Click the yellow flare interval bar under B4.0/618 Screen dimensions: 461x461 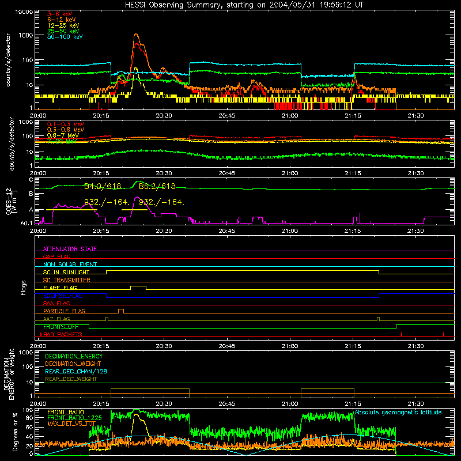pos(71,210)
